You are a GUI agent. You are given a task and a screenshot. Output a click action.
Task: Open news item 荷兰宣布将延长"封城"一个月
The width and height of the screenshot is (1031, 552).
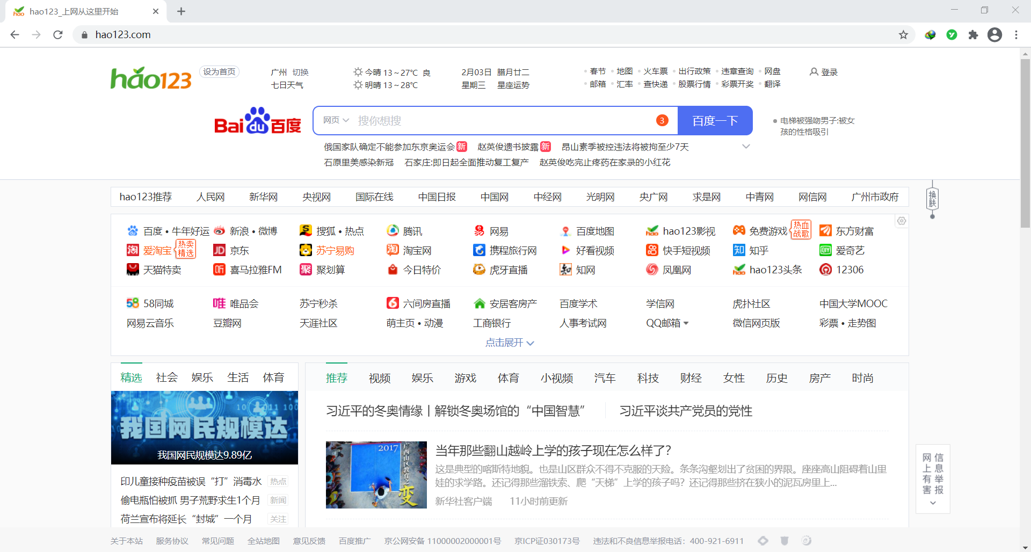coord(186,519)
